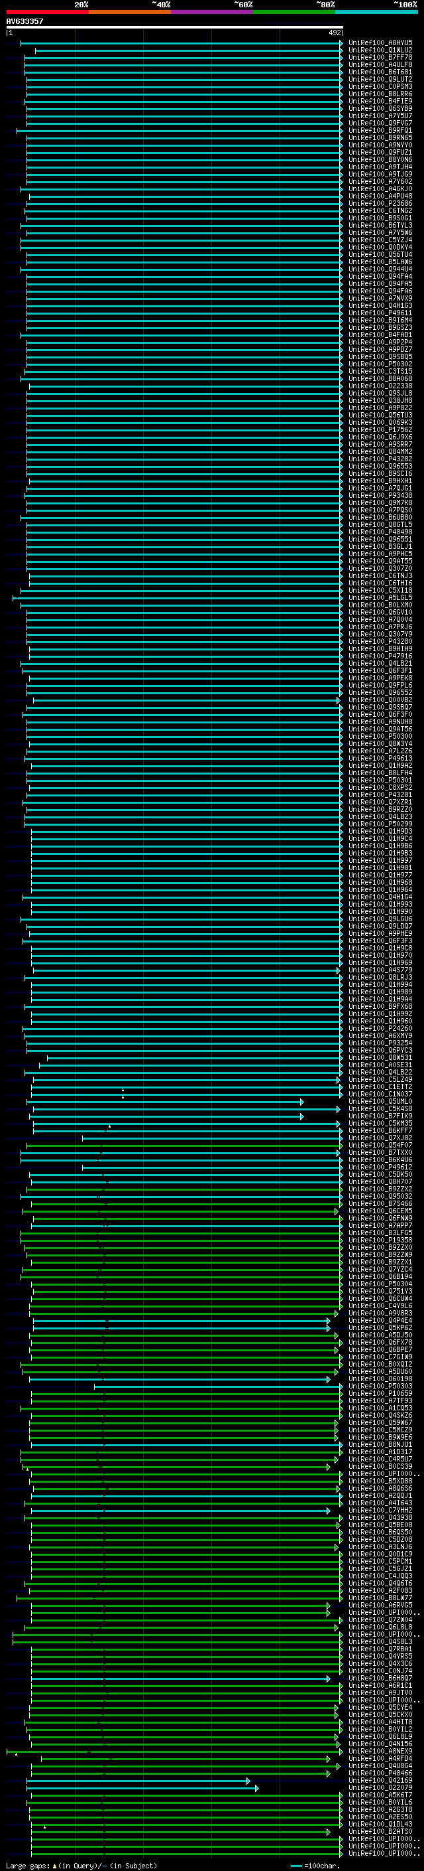Select the UniRef100_P23686 label
This screenshot has height=1871, width=424.
(x=380, y=203)
